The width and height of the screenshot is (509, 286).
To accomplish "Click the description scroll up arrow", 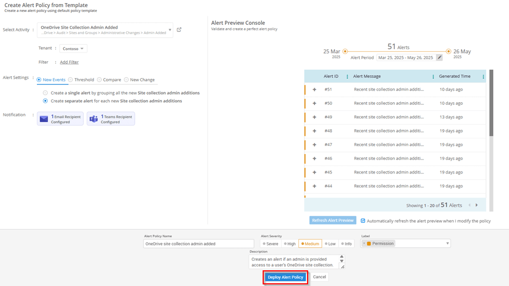I will (x=342, y=257).
